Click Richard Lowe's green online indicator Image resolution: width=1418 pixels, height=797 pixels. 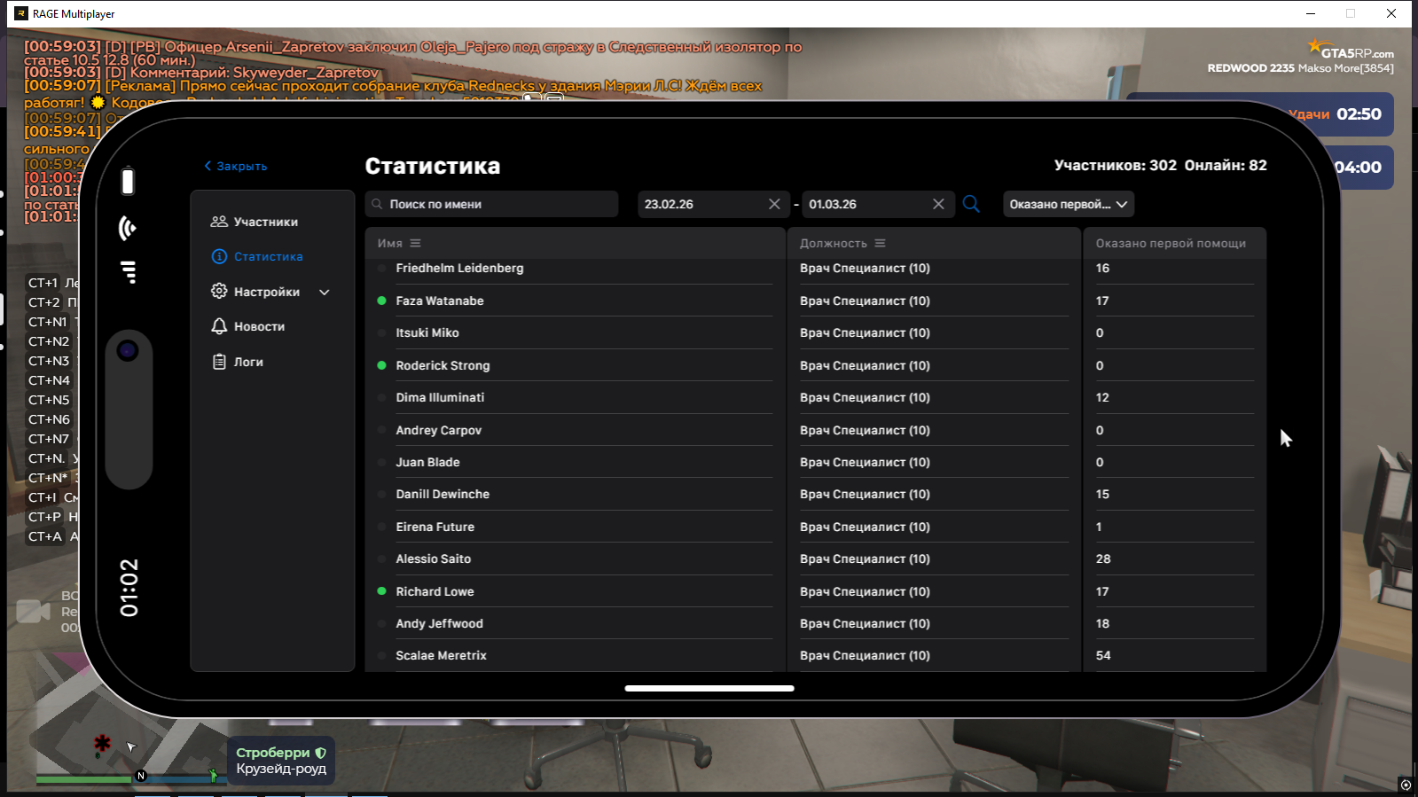pos(382,591)
